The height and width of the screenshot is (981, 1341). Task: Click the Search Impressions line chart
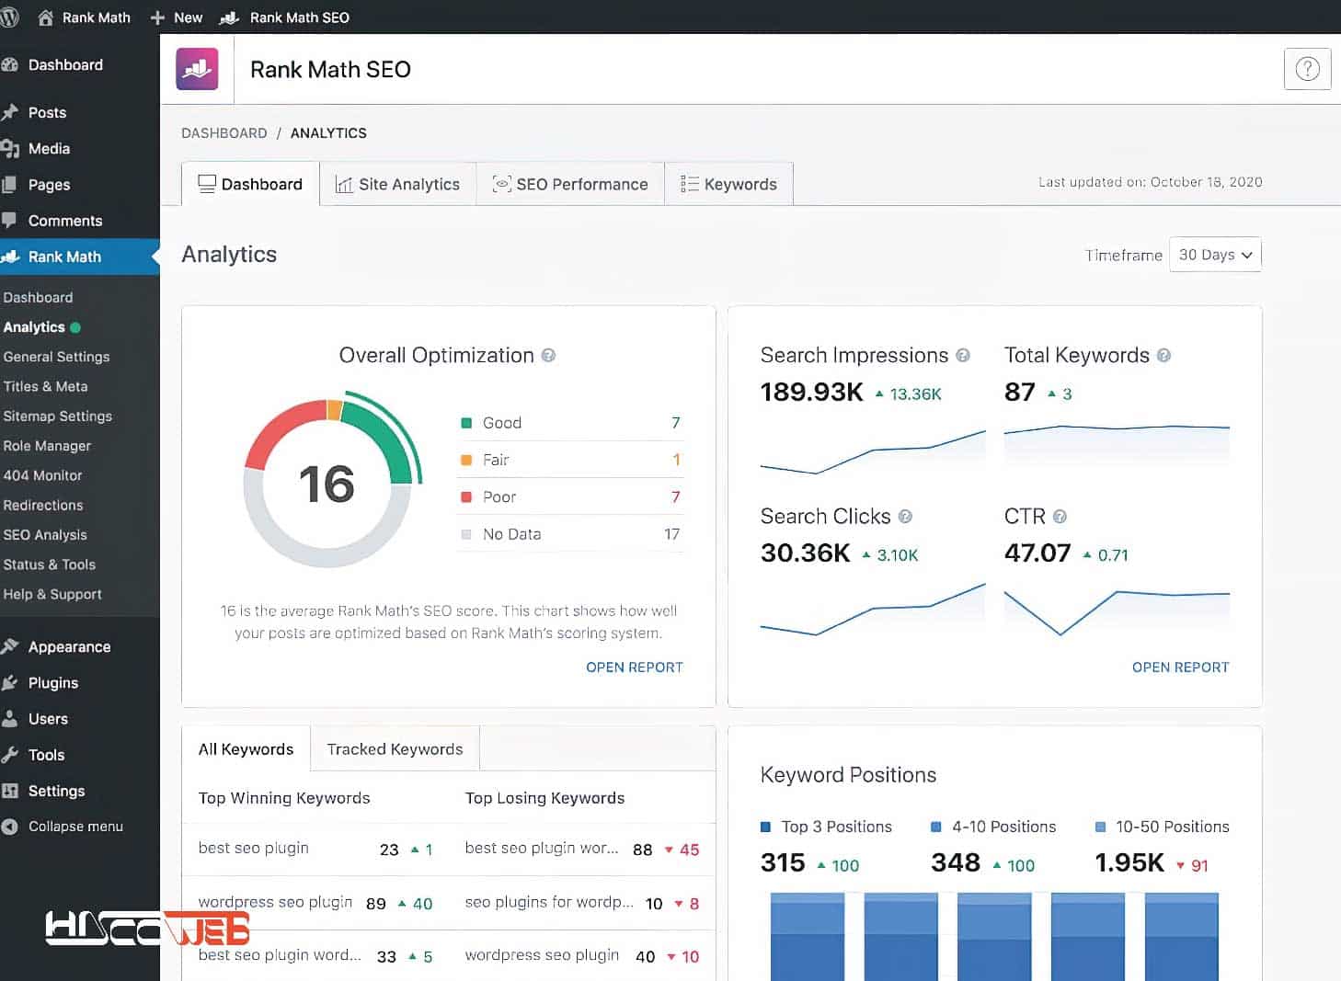872,451
